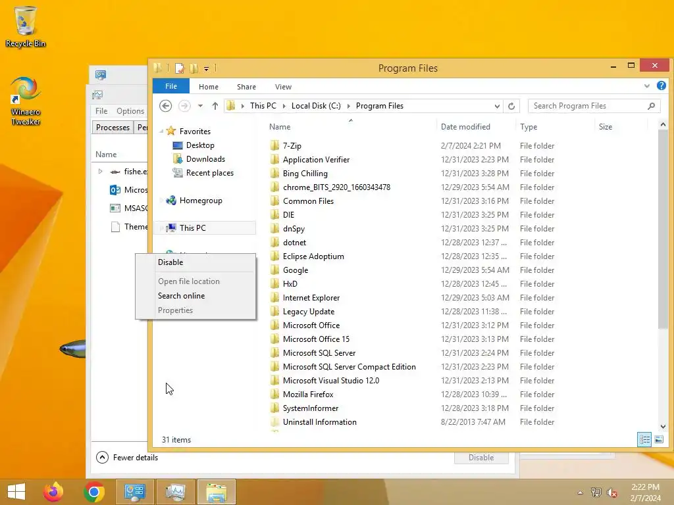Click Local Disk (C:) breadcrumb

click(x=316, y=106)
